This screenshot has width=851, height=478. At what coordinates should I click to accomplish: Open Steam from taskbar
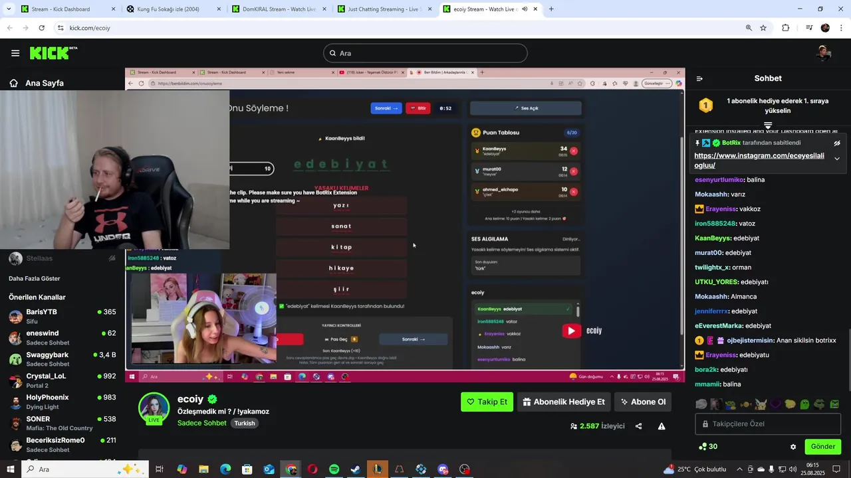356,469
